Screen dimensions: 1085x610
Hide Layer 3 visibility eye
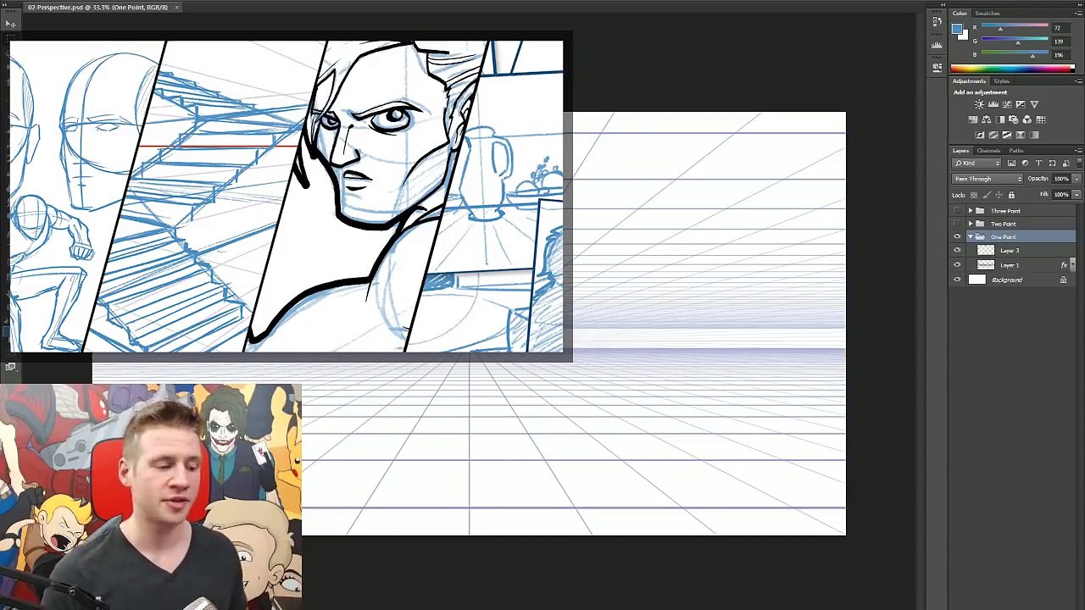pos(958,250)
